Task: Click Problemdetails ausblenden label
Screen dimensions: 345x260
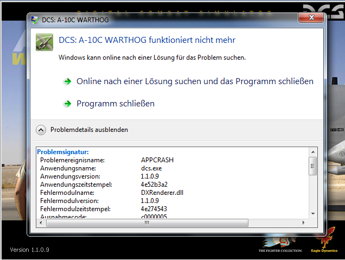Action: click(89, 130)
